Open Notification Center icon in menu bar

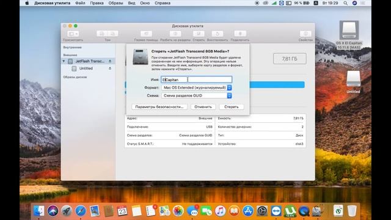pyautogui.click(x=363, y=3)
